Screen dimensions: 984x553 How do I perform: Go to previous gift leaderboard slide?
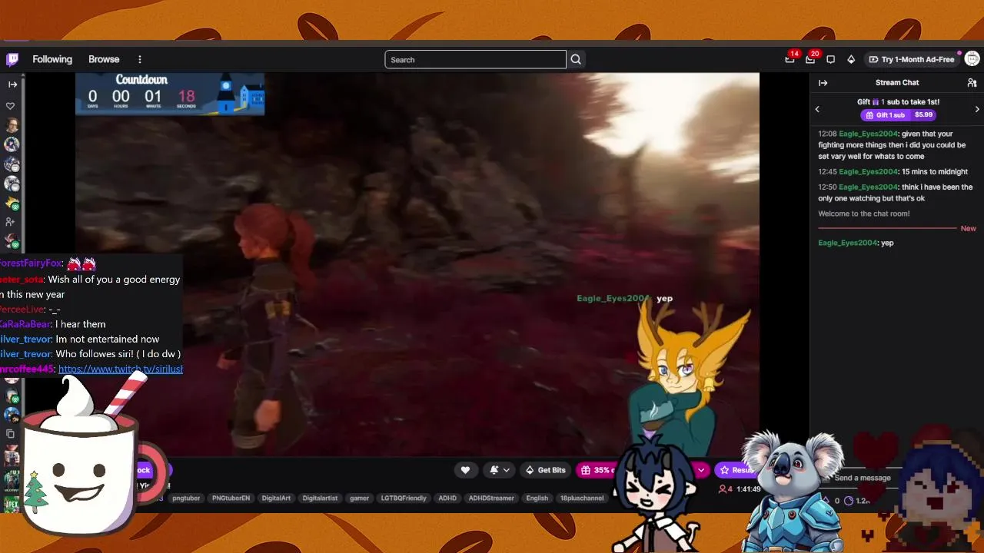(x=817, y=109)
